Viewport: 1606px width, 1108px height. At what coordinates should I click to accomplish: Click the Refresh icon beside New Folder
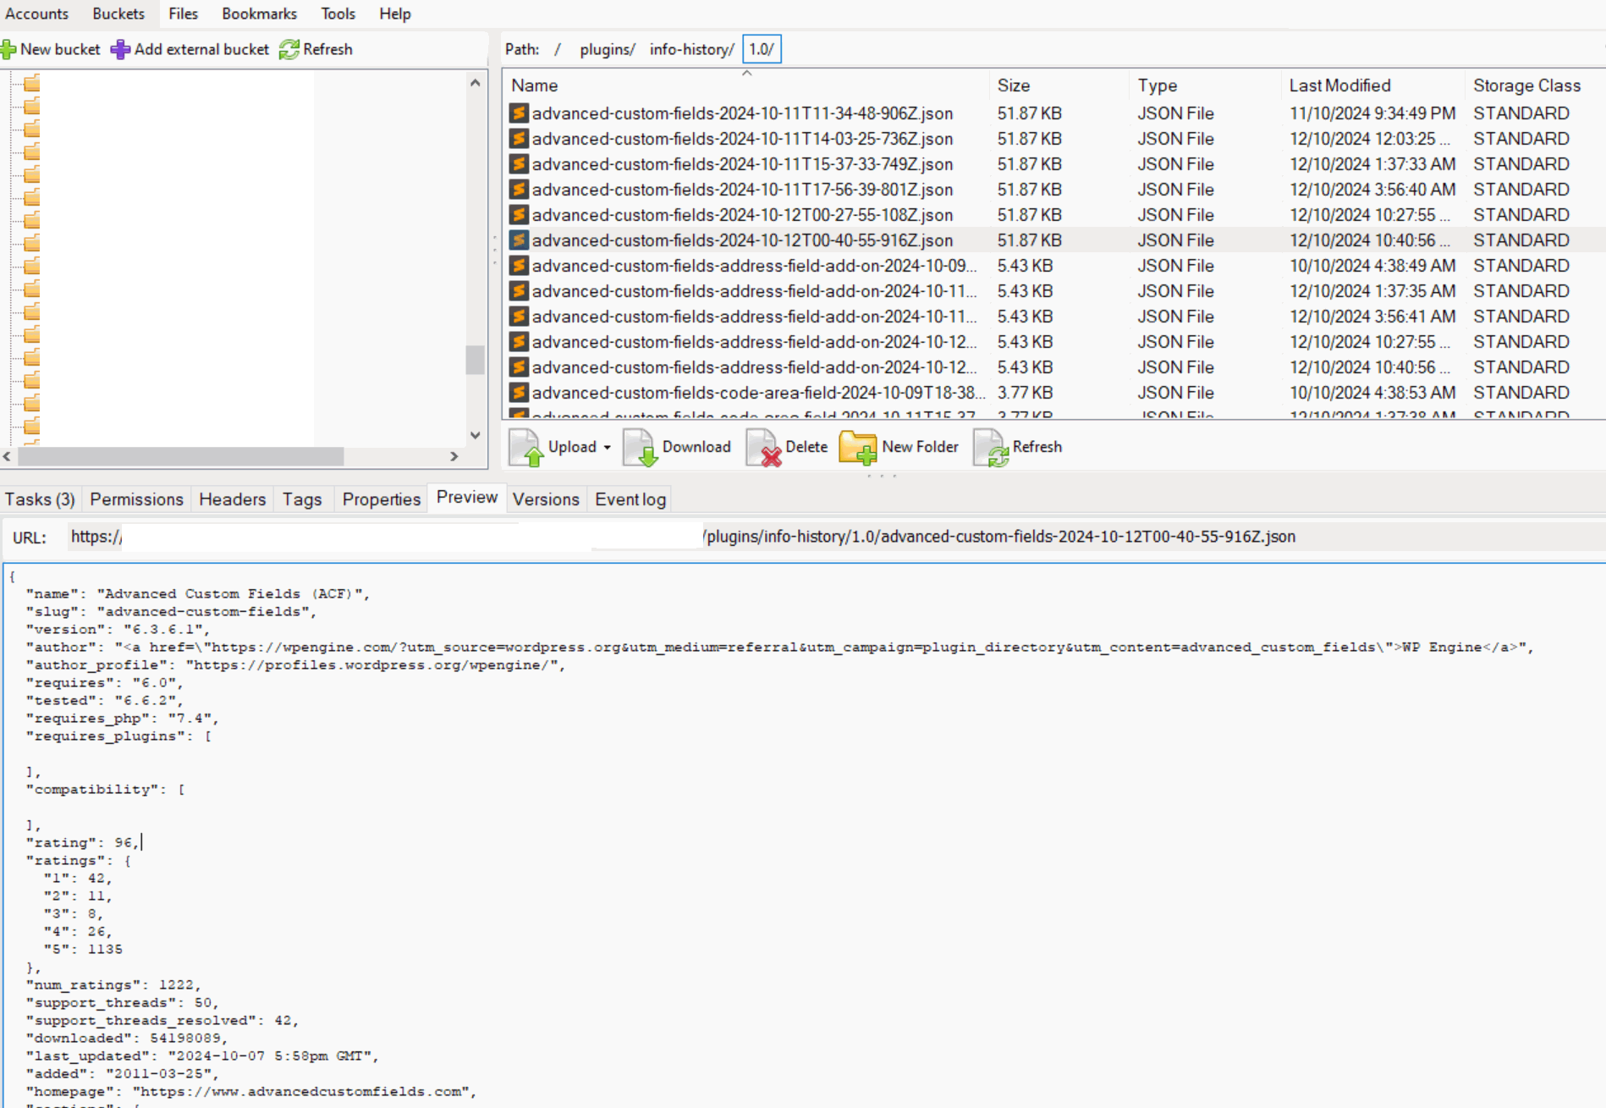pos(991,447)
